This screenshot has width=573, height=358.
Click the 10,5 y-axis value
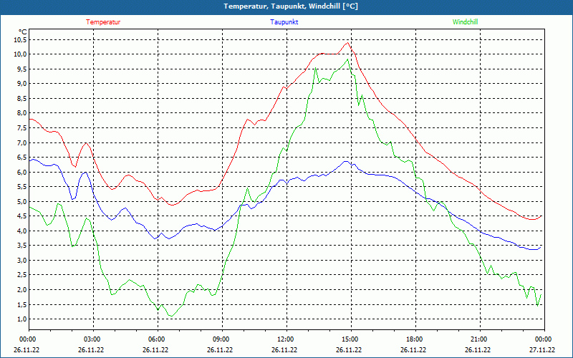21,40
